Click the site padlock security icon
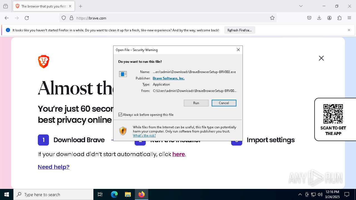The height and width of the screenshot is (200, 356). click(71, 18)
